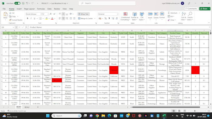
Task: Open Find & Select menu
Action: coord(190,16)
